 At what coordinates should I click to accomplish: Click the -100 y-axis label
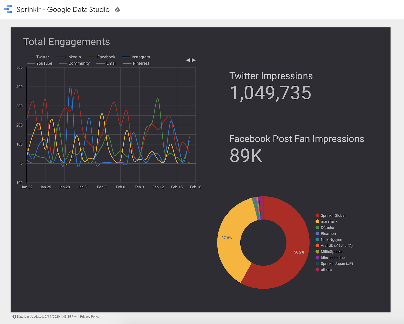coord(19,183)
